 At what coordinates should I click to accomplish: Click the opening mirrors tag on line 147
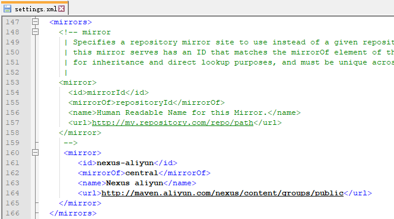tap(71, 22)
